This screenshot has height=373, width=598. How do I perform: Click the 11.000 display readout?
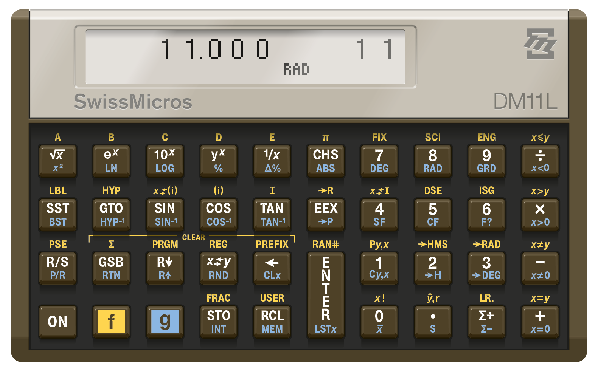[215, 49]
